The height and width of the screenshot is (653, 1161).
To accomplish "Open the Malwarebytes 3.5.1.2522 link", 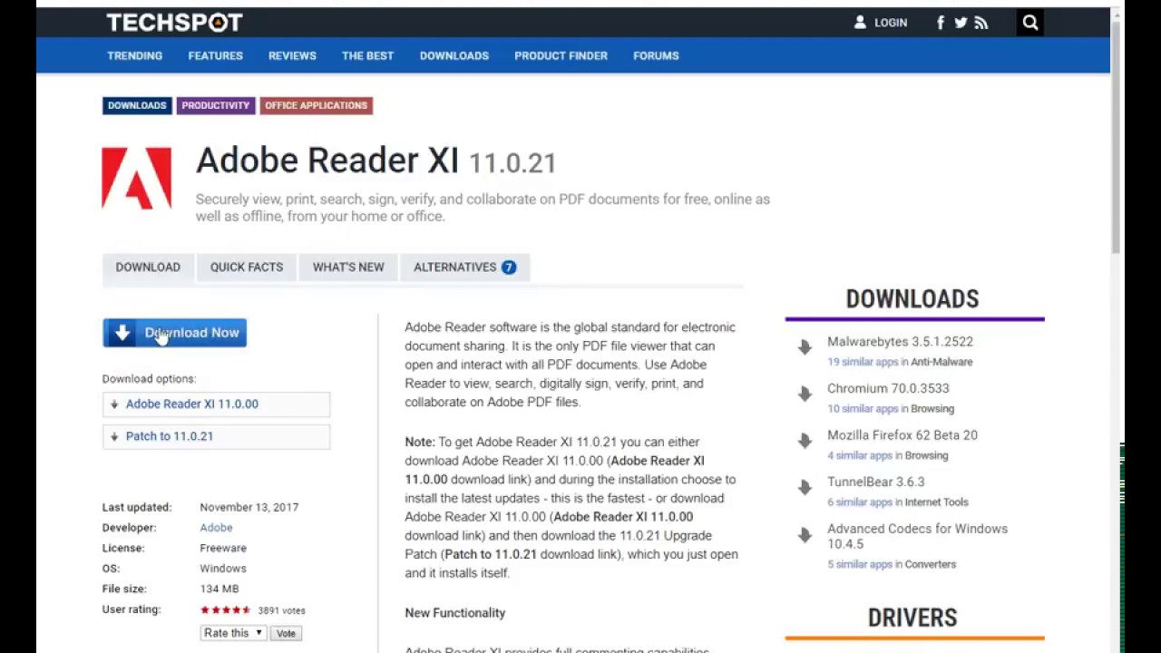I will click(x=900, y=342).
